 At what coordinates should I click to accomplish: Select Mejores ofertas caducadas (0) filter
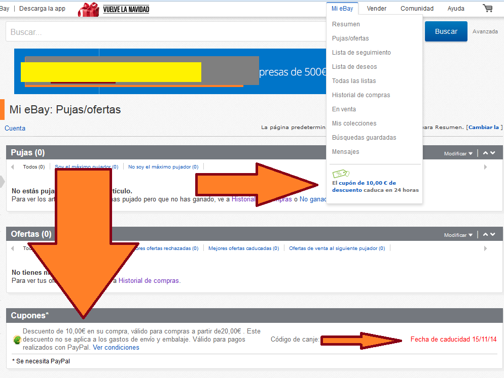click(244, 248)
